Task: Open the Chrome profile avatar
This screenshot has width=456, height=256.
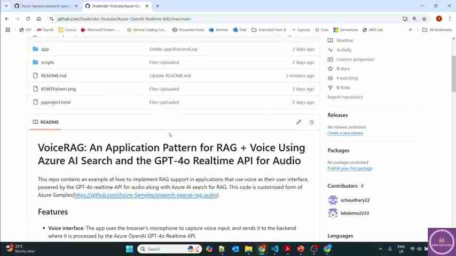Action: tap(439, 19)
